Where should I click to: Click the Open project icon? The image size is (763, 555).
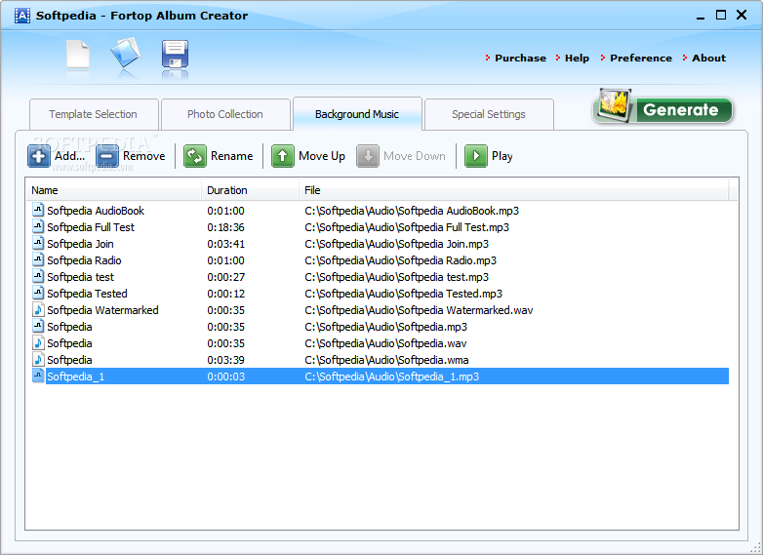[126, 54]
